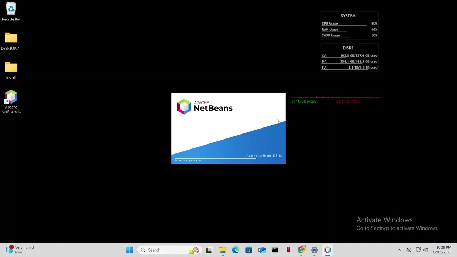Screen dimensions: 457x257
Task: Select the DESKTOP01ii folder on the desktop
Action: tap(11, 41)
